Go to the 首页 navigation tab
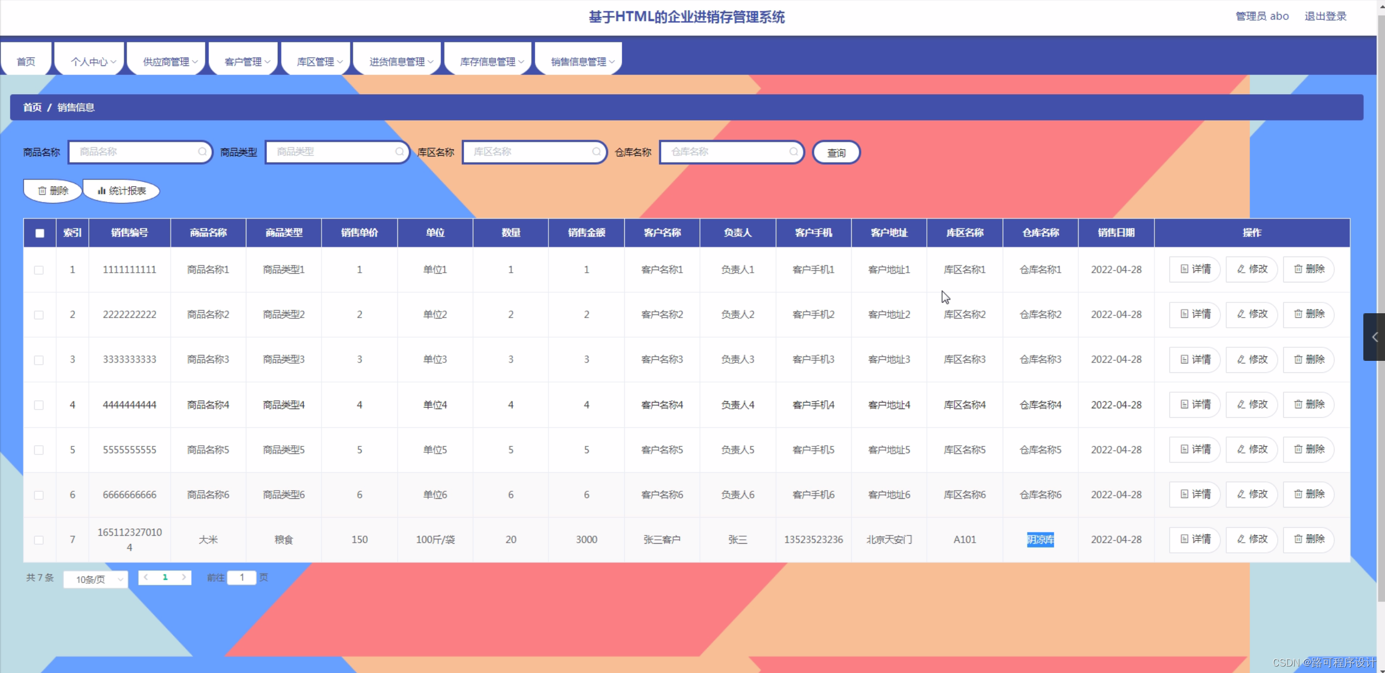The image size is (1385, 673). pyautogui.click(x=26, y=62)
